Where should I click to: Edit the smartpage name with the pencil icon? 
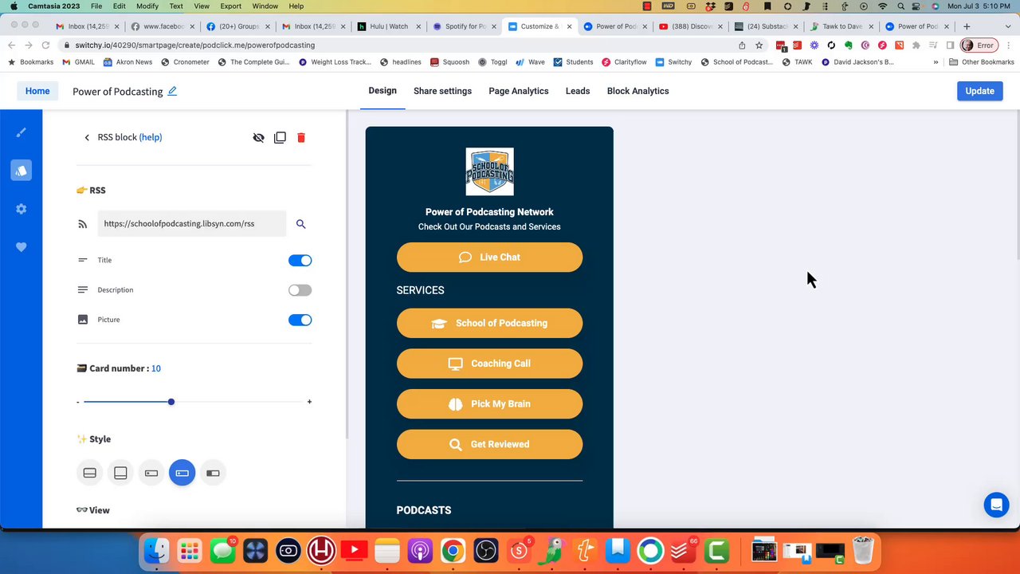click(172, 91)
